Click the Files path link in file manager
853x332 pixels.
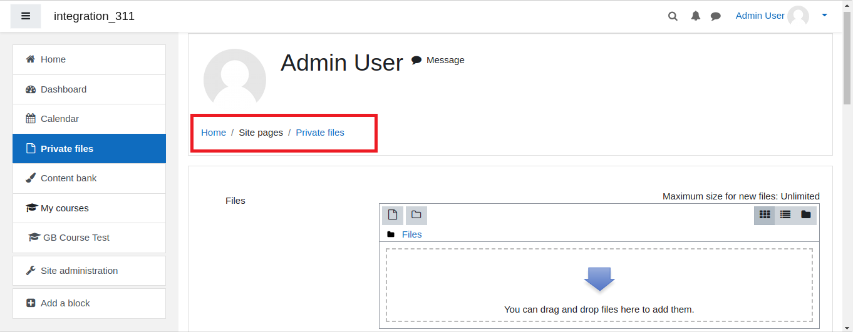pos(411,234)
